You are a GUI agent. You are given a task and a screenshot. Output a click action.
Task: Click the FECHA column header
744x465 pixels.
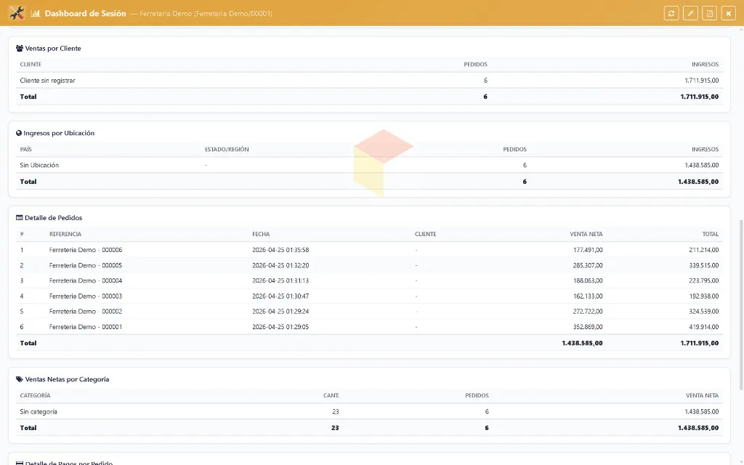(261, 235)
